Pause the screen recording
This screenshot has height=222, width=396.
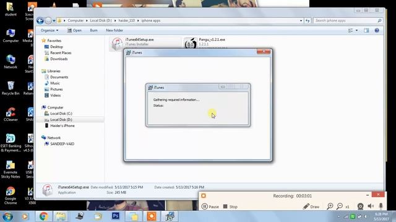(210, 207)
